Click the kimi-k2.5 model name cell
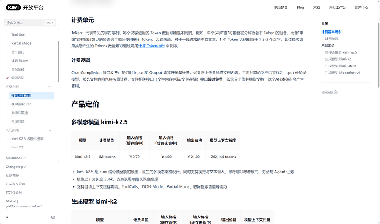 83,157
